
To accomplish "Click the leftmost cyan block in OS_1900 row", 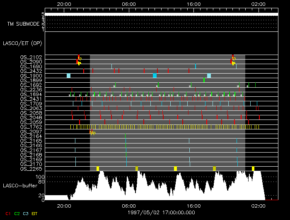I will [68, 76].
